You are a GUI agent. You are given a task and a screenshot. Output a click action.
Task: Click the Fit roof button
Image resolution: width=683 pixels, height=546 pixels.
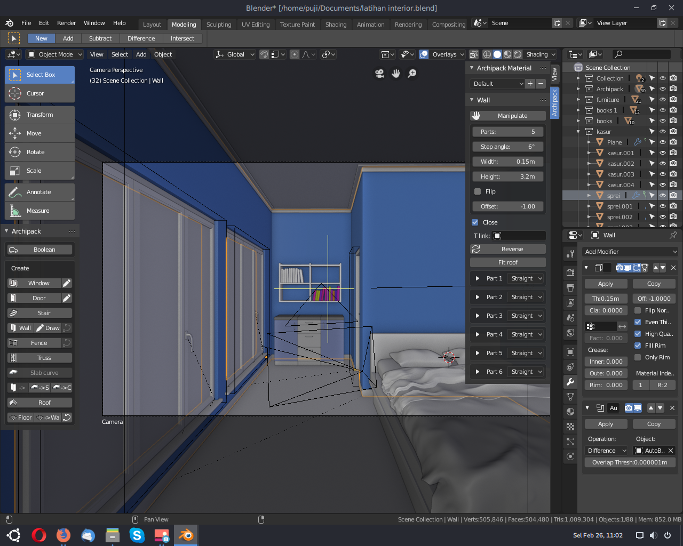[507, 262]
